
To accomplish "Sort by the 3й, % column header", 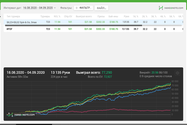I will click(154, 17).
